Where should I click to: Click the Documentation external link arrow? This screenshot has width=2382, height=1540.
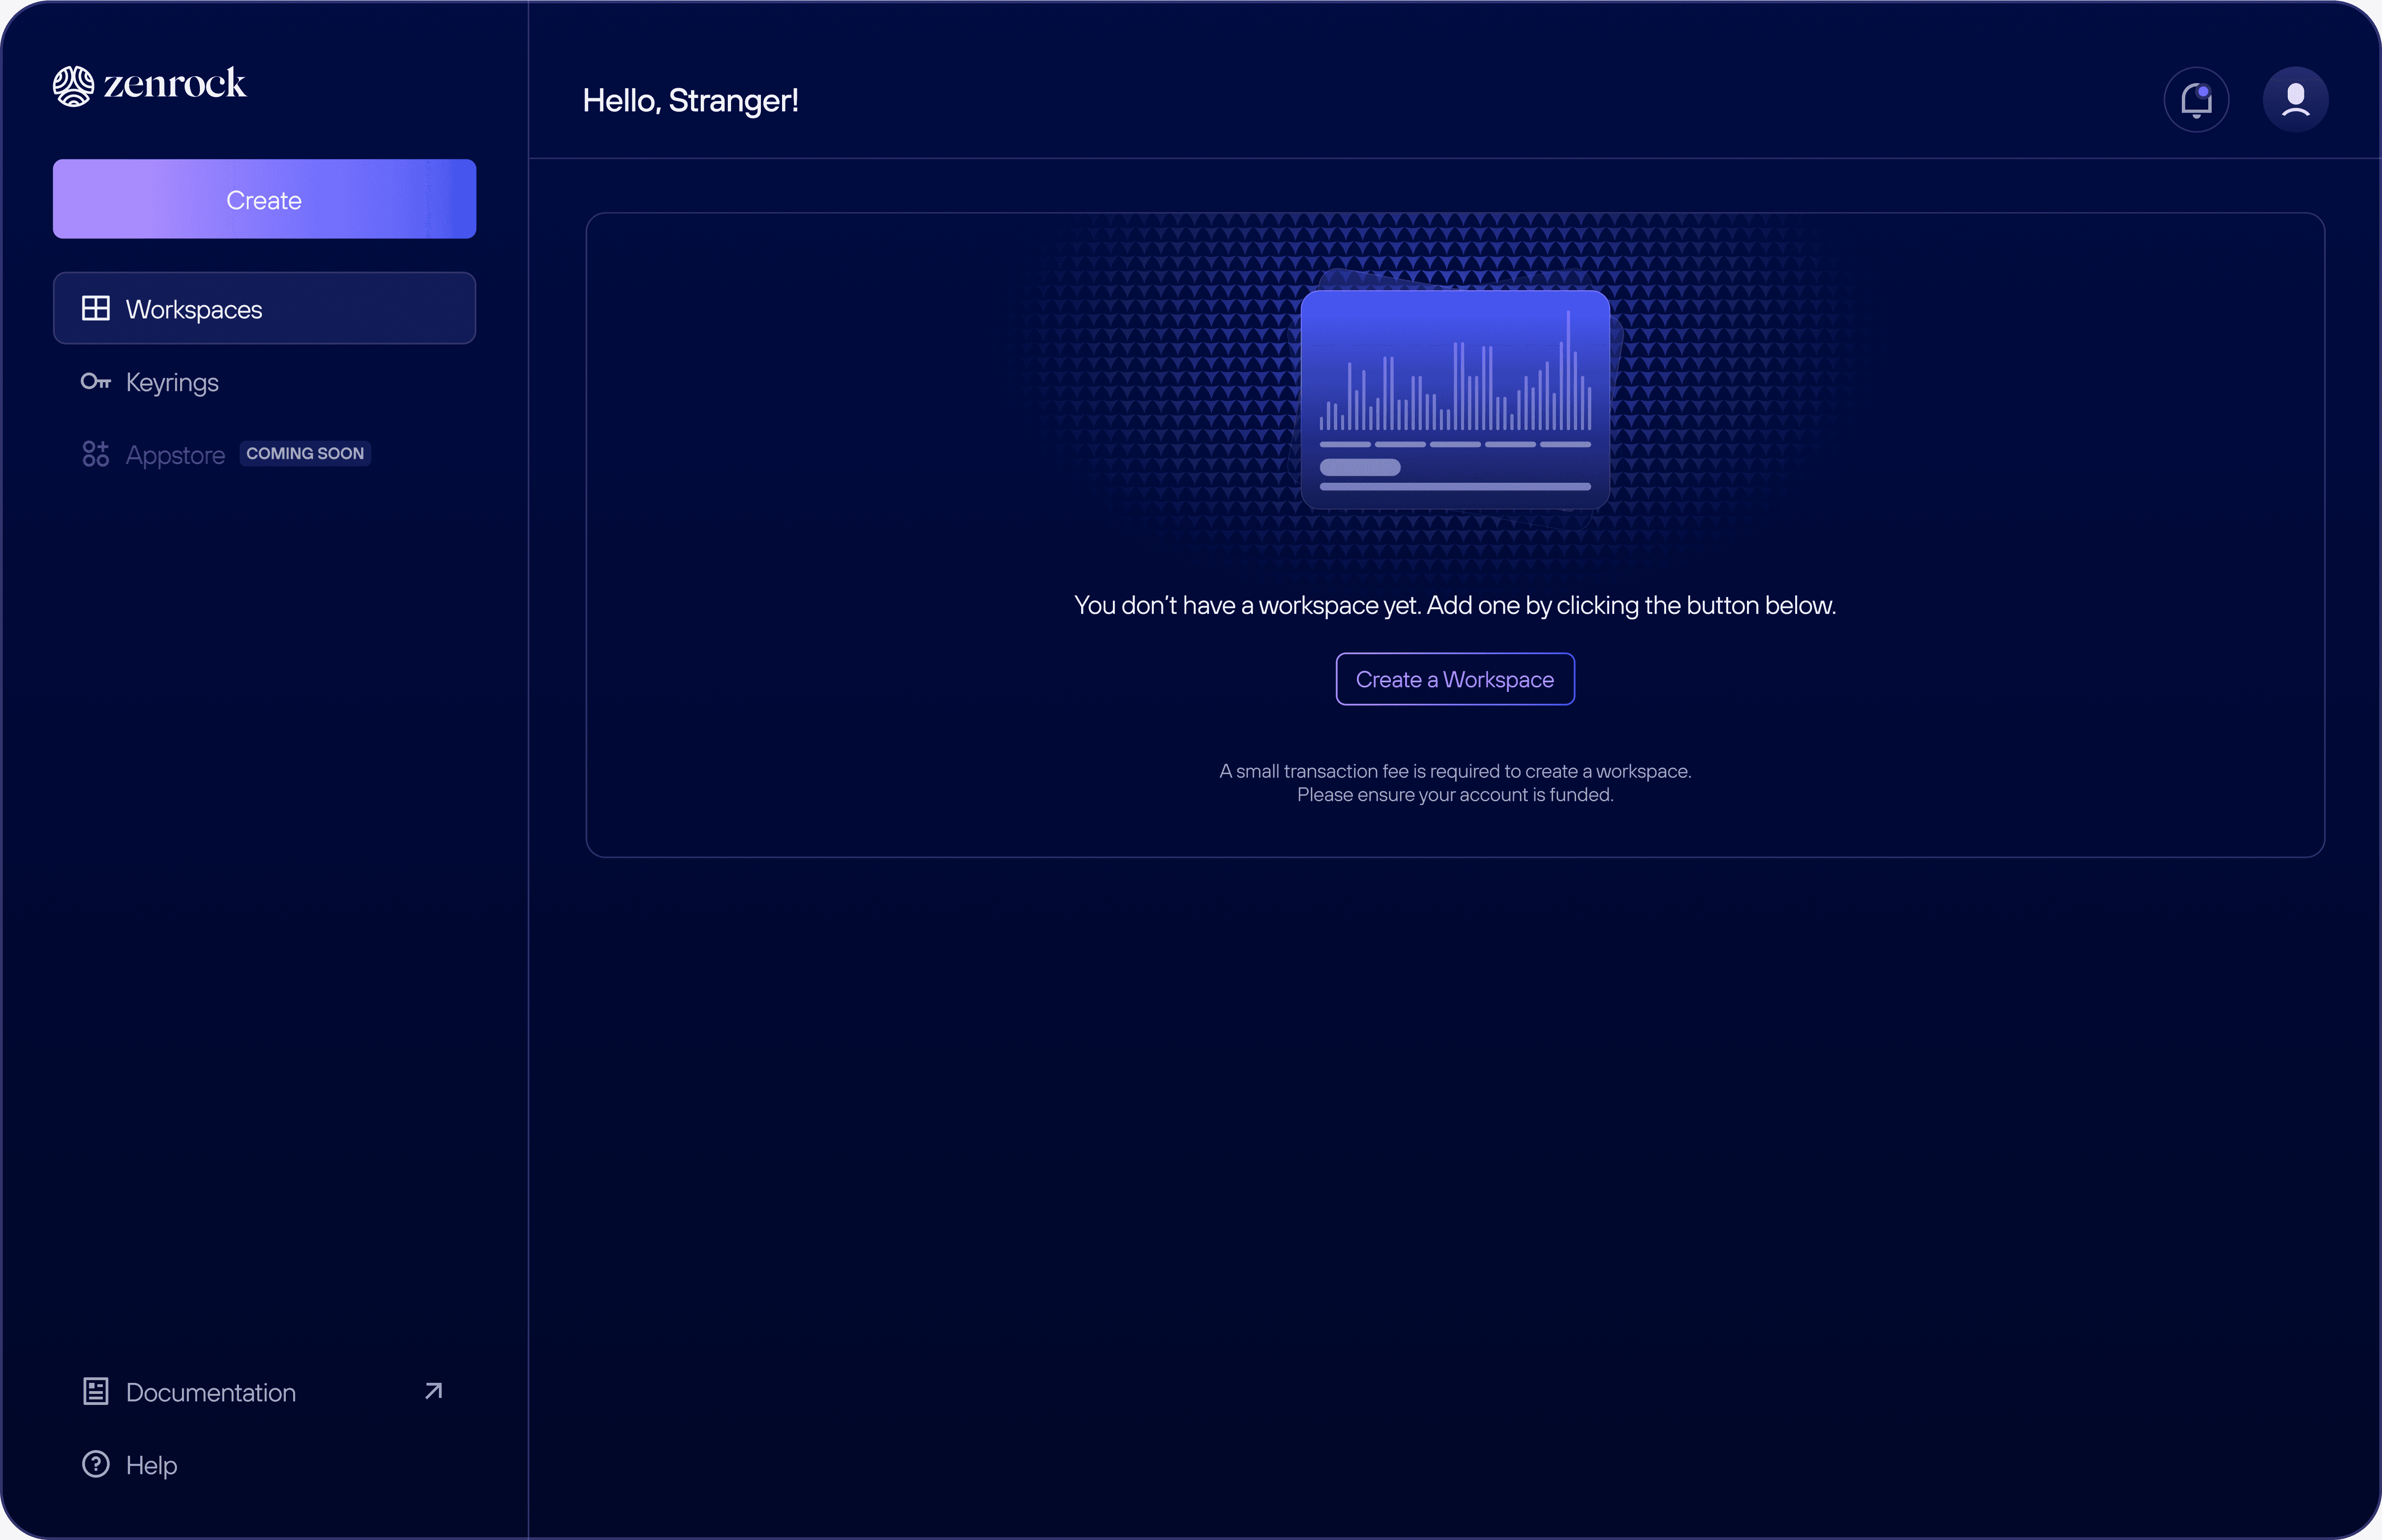433,1391
